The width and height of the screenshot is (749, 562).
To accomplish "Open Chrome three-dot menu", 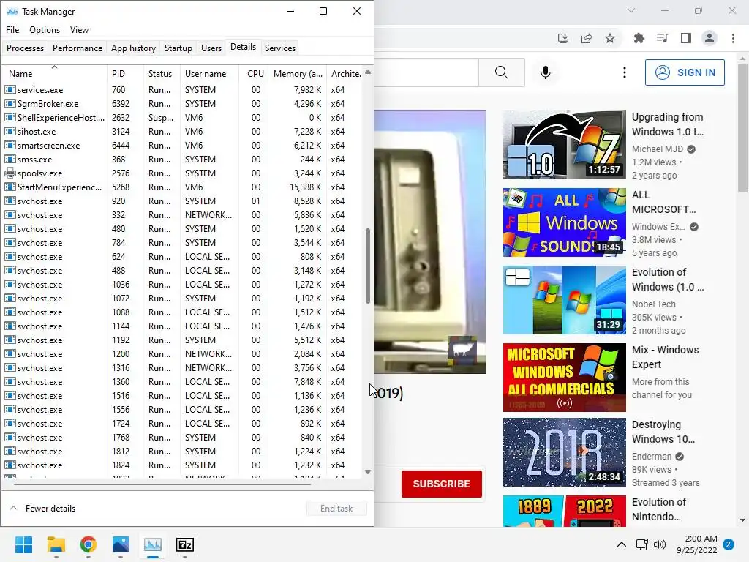I will pyautogui.click(x=733, y=38).
